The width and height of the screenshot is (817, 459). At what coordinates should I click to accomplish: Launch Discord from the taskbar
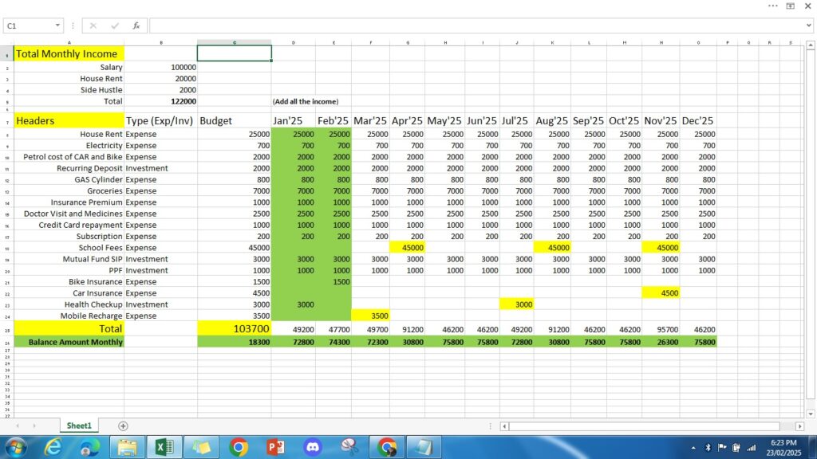[x=313, y=447]
